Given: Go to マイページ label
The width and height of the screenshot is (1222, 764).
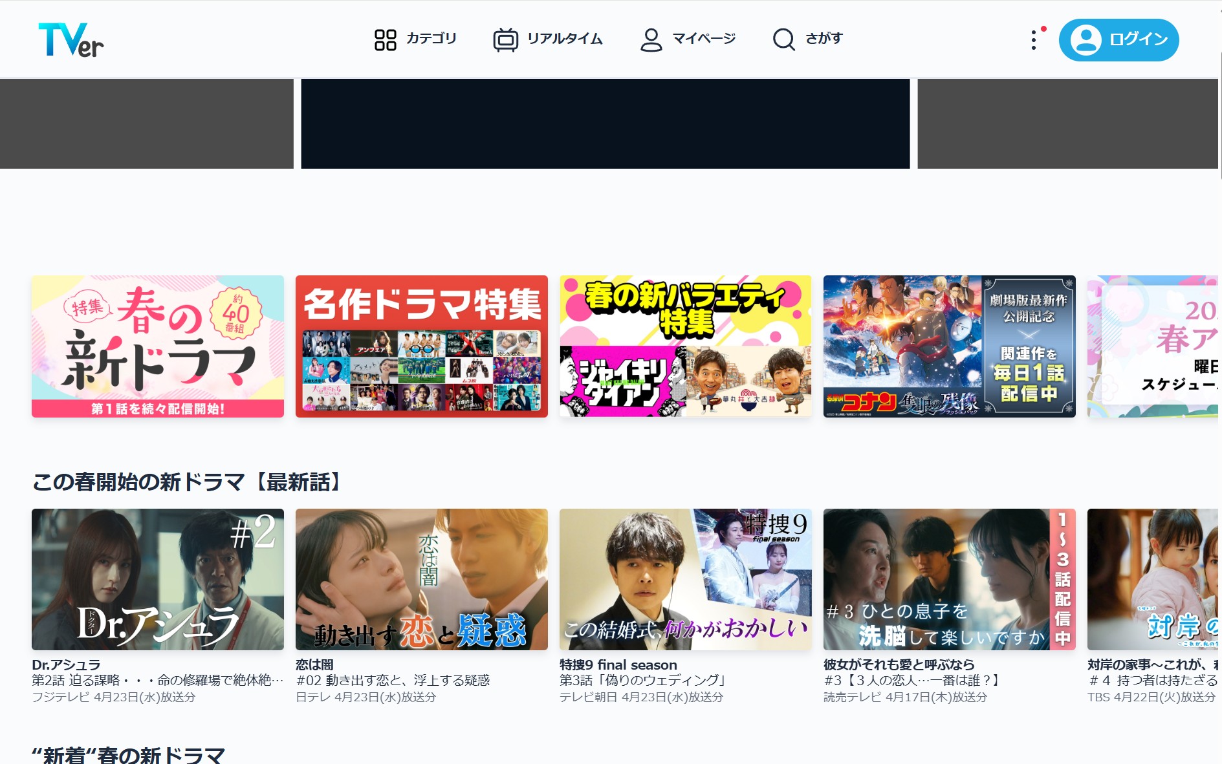Looking at the screenshot, I should coord(704,39).
